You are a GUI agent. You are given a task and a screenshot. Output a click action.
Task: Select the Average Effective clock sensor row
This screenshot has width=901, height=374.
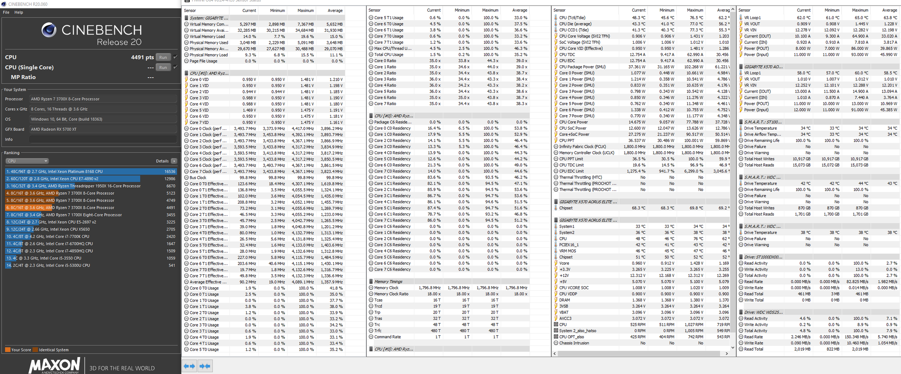click(264, 282)
